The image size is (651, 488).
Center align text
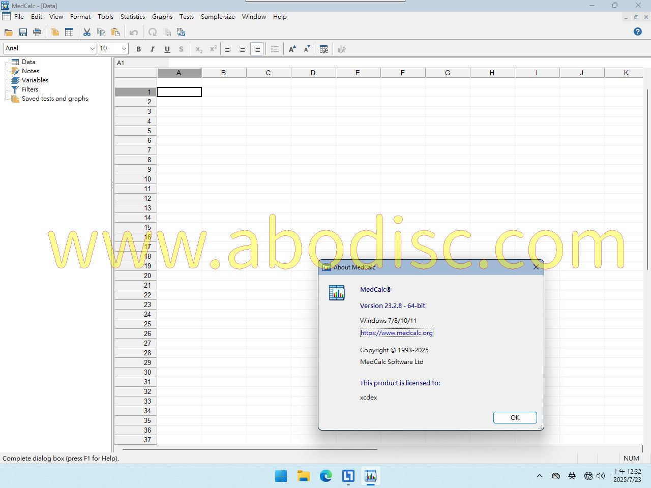coord(243,49)
